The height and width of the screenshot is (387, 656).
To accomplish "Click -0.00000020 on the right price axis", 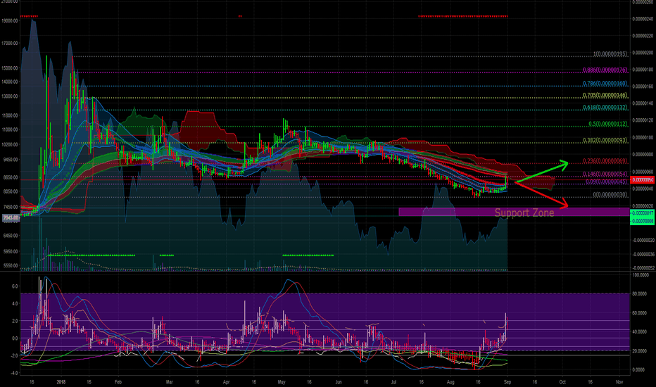I will (643, 240).
